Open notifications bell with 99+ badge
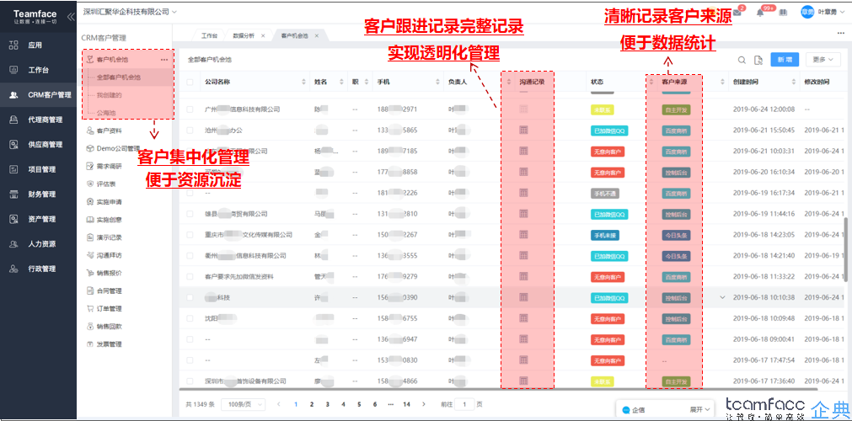 pyautogui.click(x=760, y=12)
